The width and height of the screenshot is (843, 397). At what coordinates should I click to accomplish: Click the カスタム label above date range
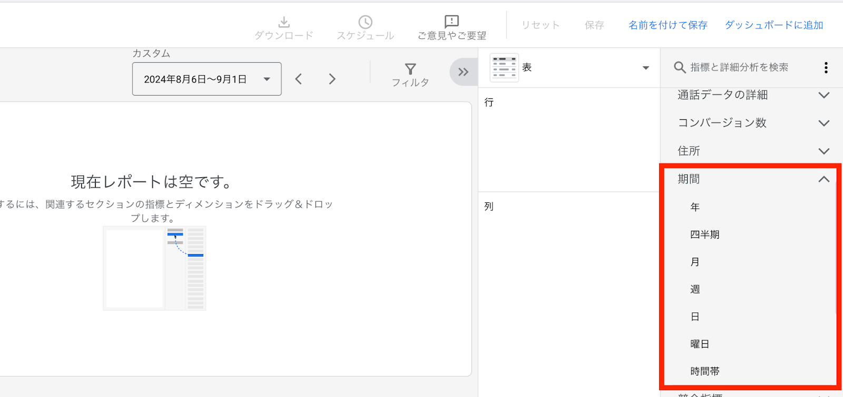pyautogui.click(x=151, y=53)
